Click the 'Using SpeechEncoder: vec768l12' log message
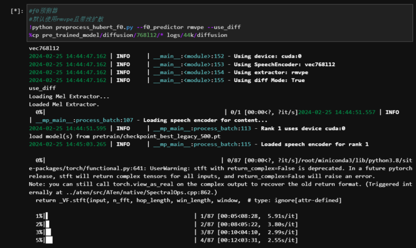This screenshot has height=248, width=416. click(284, 65)
